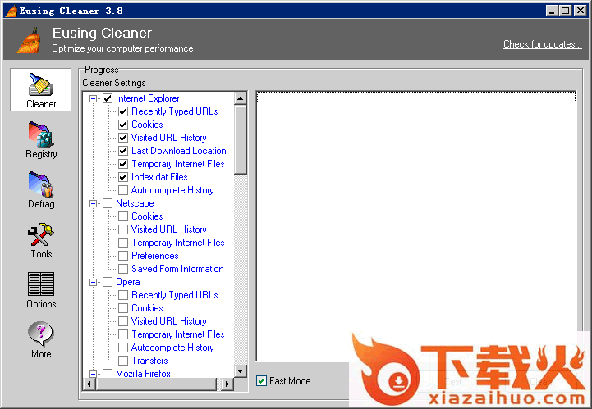Click the tree horizontal scroll right arrow
The image size is (592, 409).
pyautogui.click(x=227, y=384)
